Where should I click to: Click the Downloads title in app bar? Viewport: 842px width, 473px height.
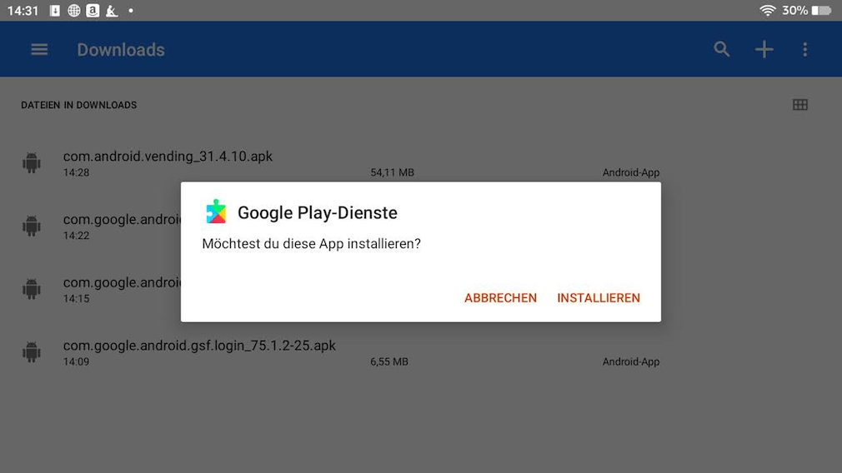[121, 49]
